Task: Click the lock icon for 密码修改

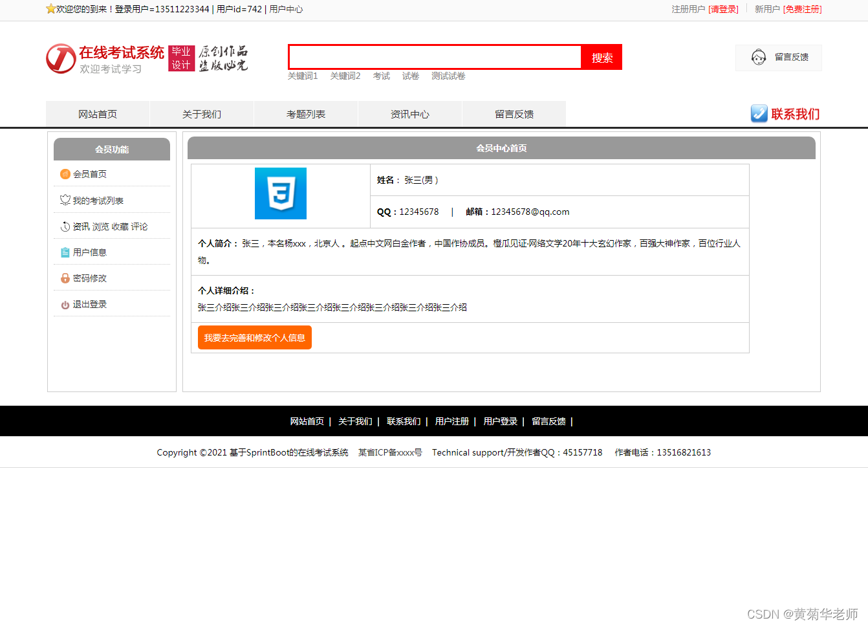Action: tap(65, 278)
